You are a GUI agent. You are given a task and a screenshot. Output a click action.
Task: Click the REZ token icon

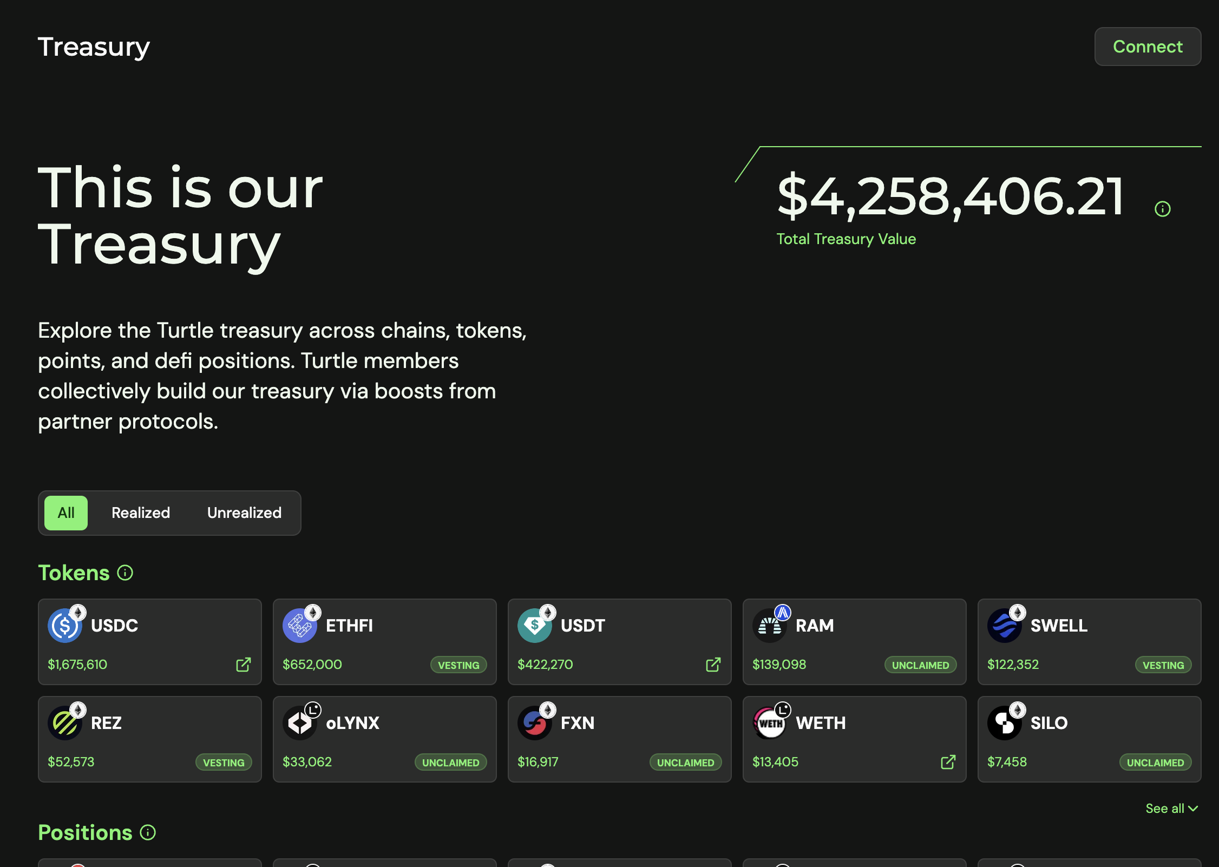pos(65,723)
